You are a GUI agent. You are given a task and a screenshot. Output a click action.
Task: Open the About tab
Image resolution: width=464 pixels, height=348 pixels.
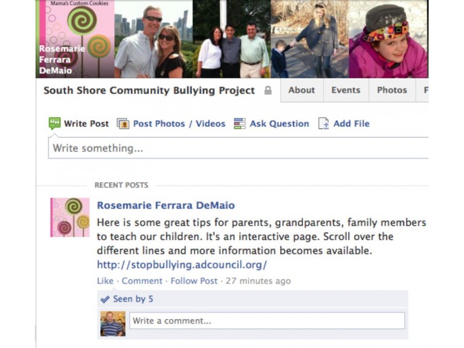302,90
